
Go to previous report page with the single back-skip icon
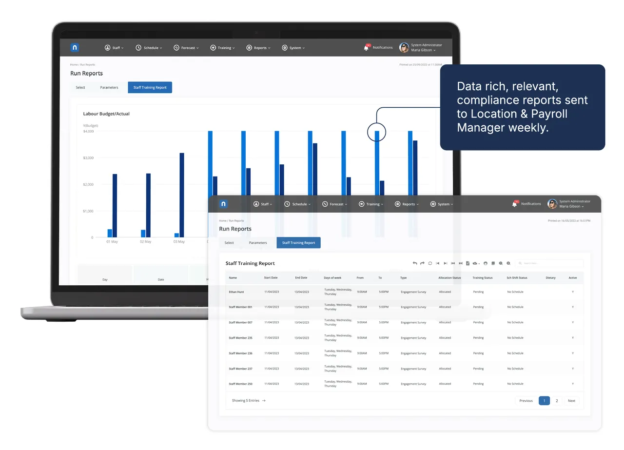[438, 263]
